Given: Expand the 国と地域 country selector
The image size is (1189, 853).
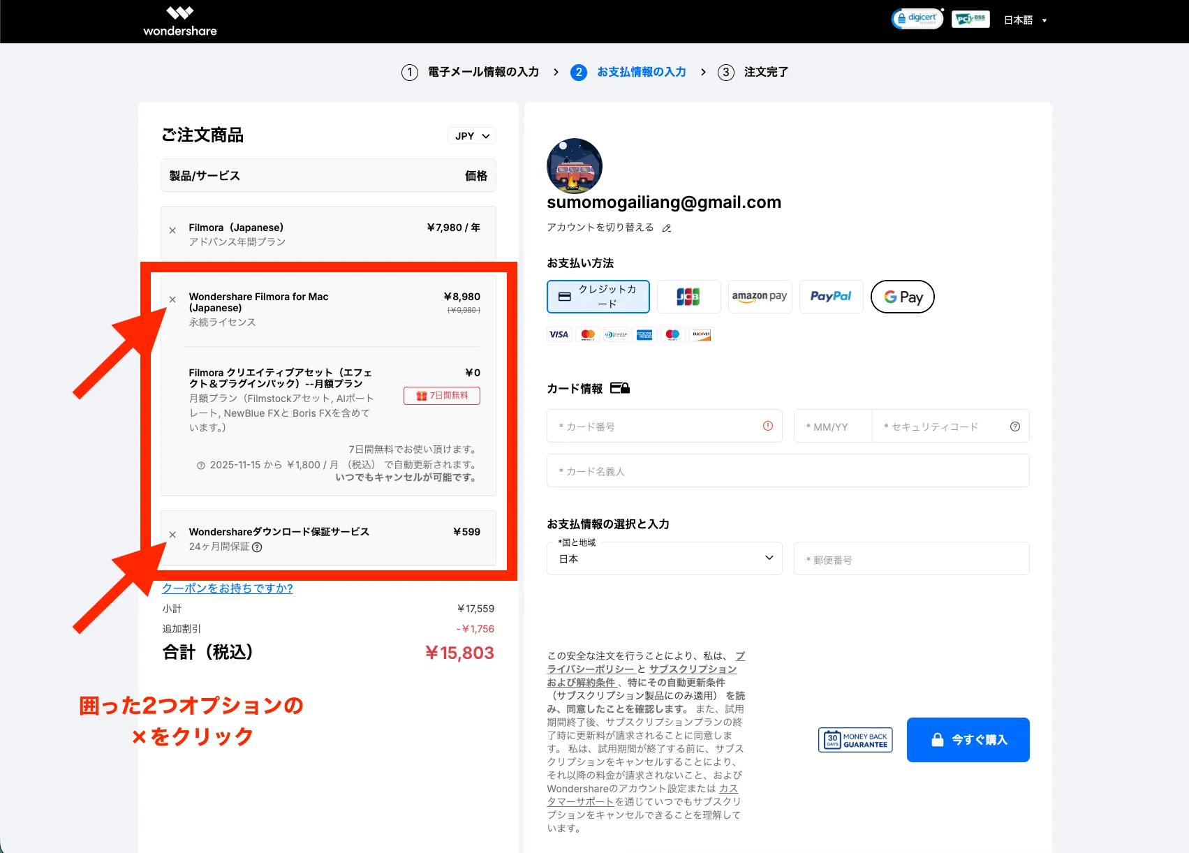Looking at the screenshot, I should coord(664,558).
